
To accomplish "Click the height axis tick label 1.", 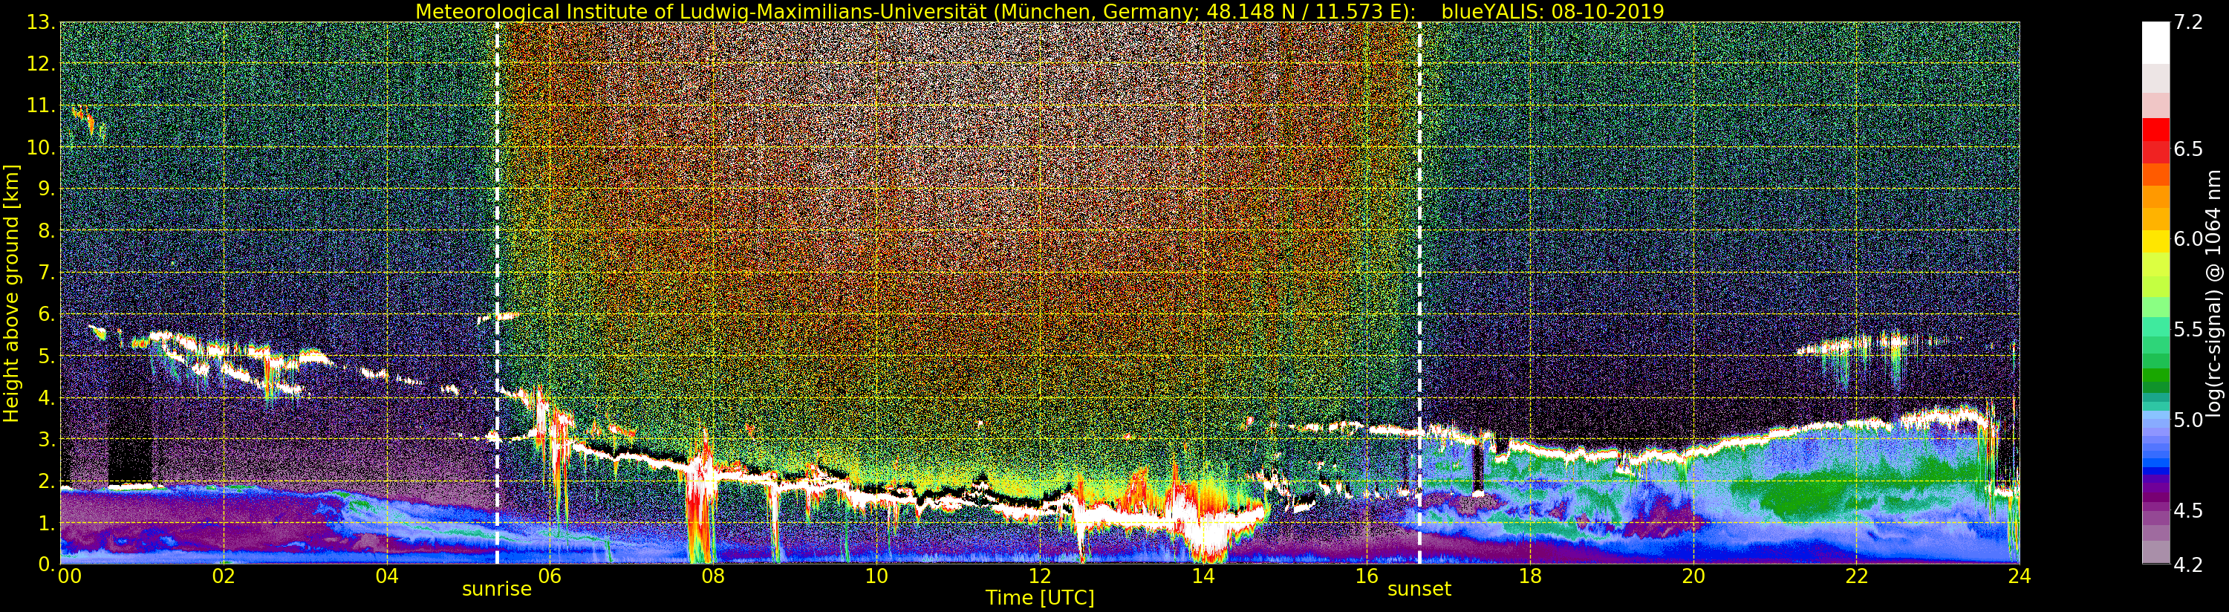I will (x=47, y=523).
